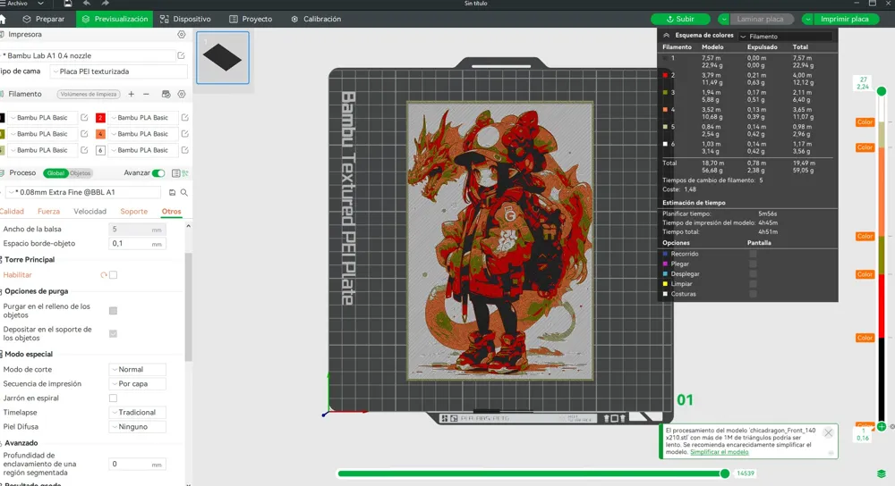Show Limpiar wipe moves in preview
Viewport: 895px width, 486px height.
(753, 284)
